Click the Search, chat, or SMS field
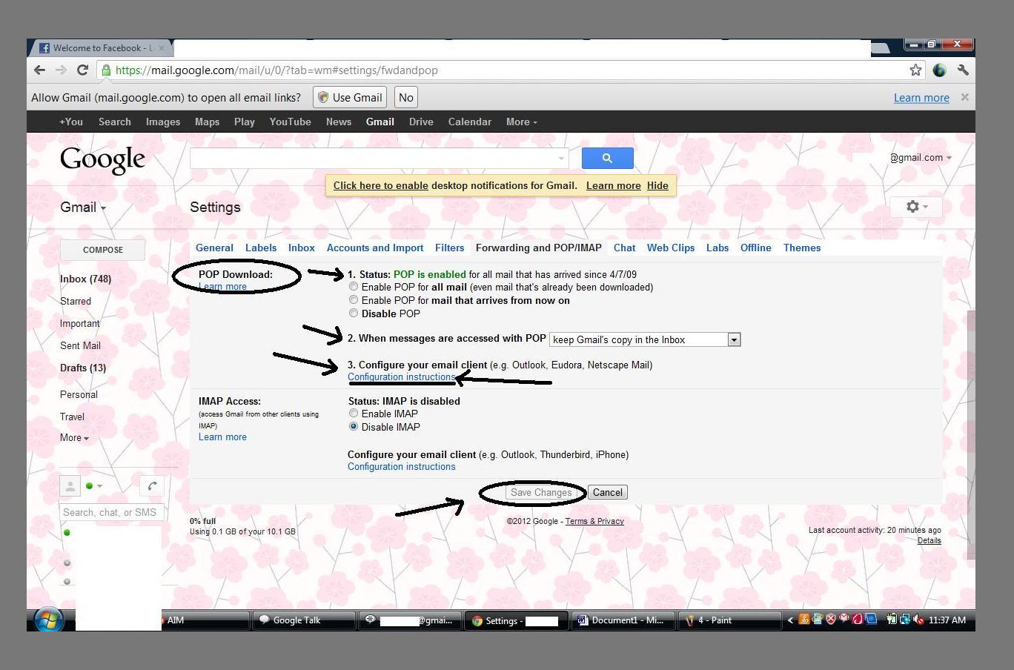This screenshot has height=670, width=1014. click(110, 512)
